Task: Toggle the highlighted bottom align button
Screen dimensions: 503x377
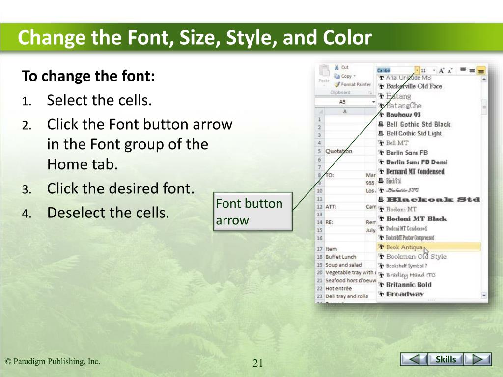Action: click(x=480, y=71)
